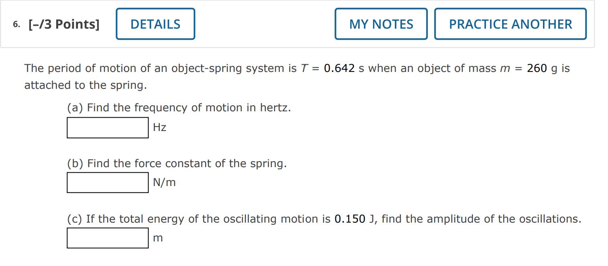608x266 pixels.
Task: Select the [-/3 Points] score indicator
Action: point(64,24)
